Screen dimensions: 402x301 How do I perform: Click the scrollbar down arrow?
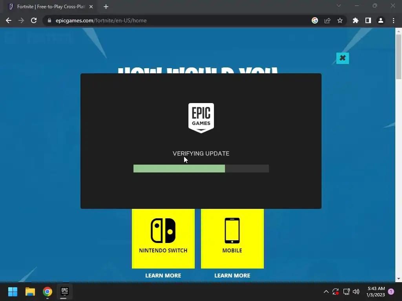pyautogui.click(x=398, y=279)
